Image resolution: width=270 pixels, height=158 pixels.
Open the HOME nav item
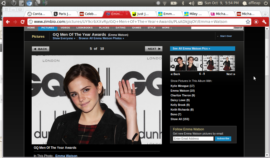(x=31, y=28)
